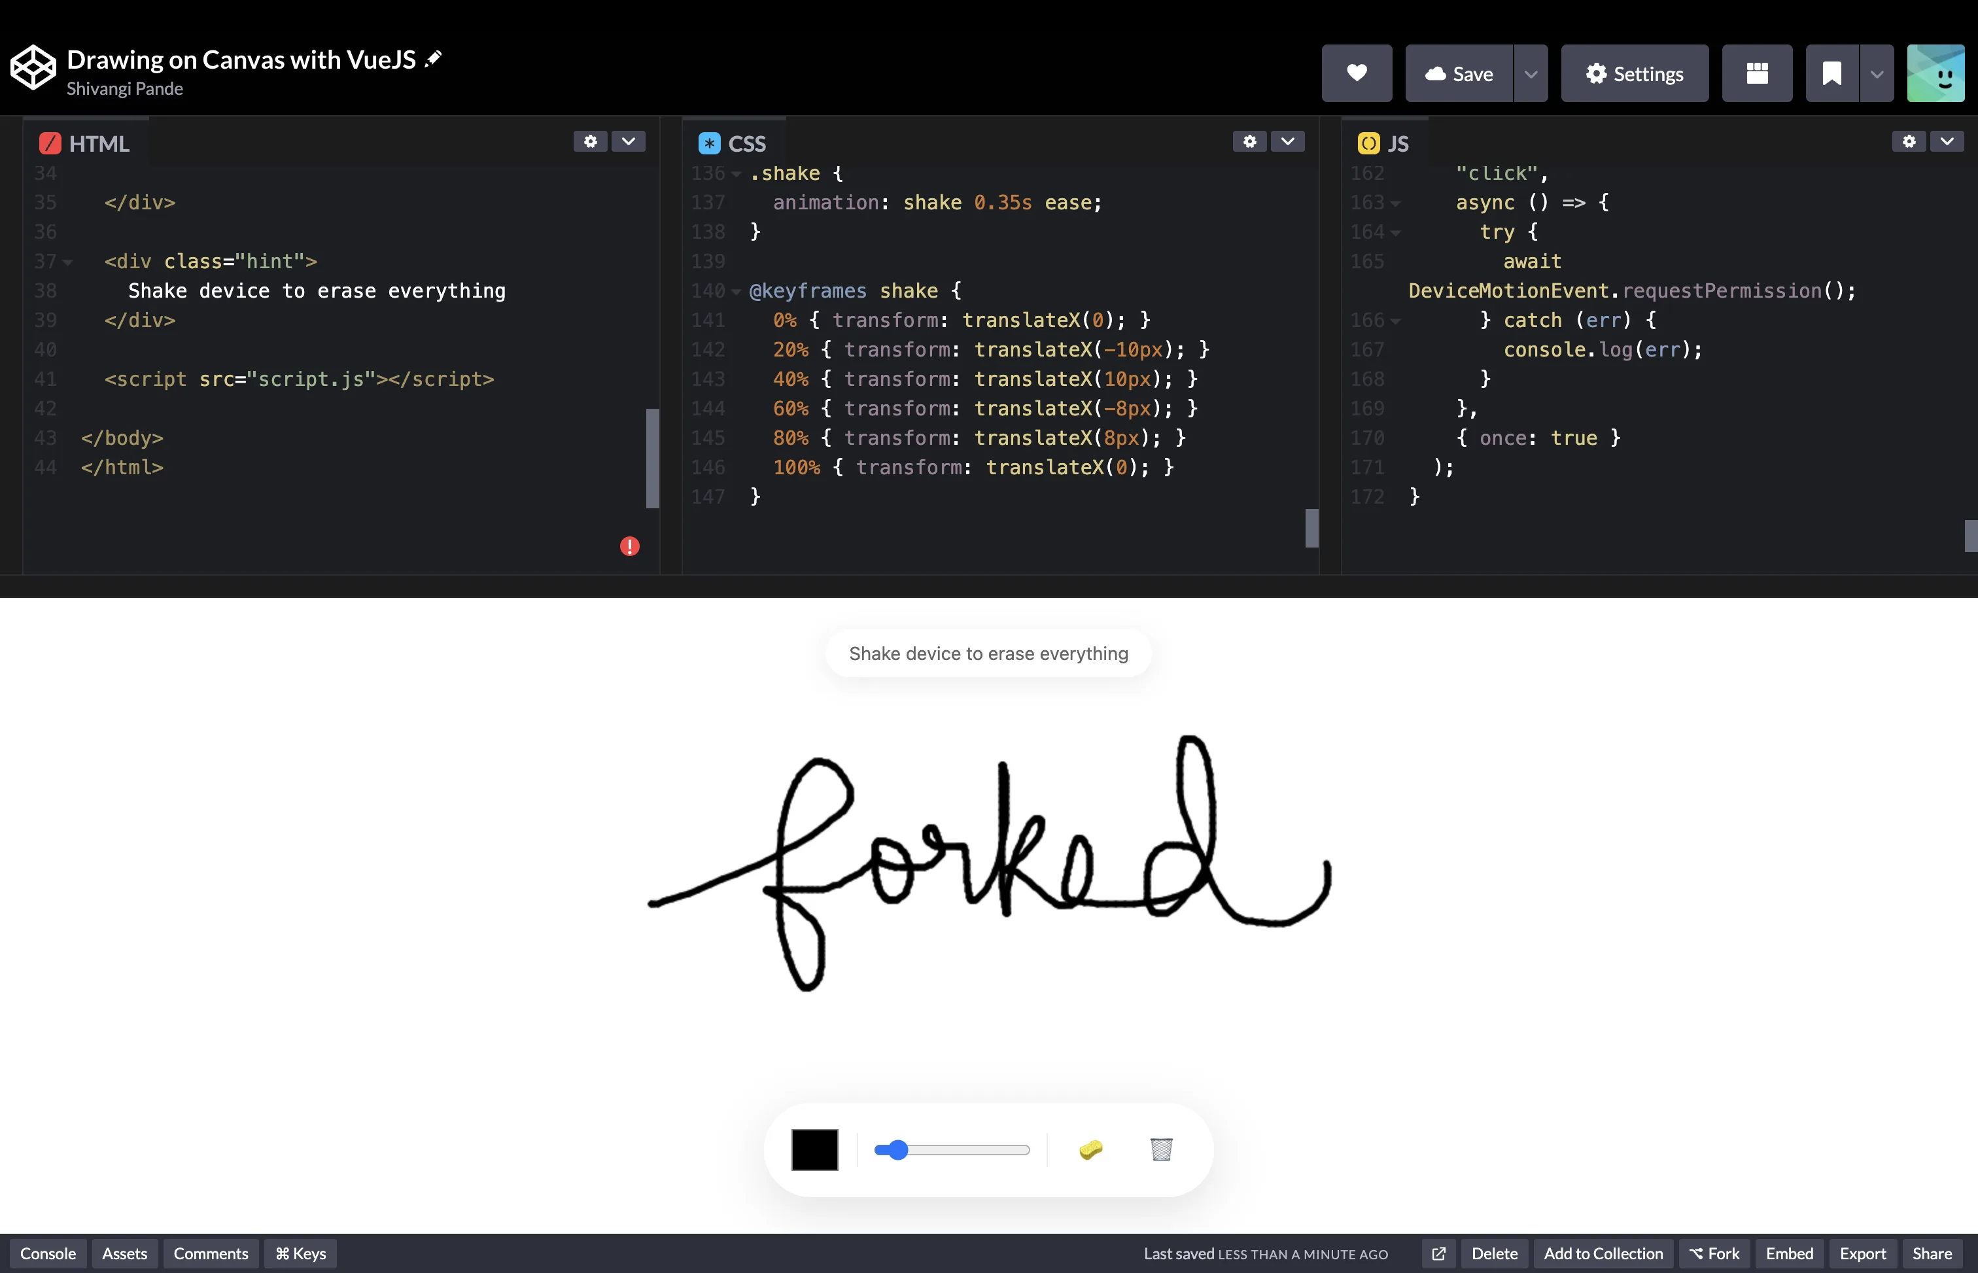View the HTML error warning icon
This screenshot has width=1978, height=1273.
(x=630, y=546)
